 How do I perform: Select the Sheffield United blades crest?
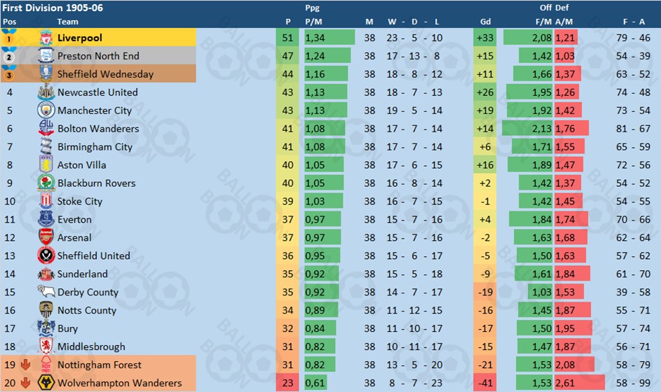(x=46, y=255)
